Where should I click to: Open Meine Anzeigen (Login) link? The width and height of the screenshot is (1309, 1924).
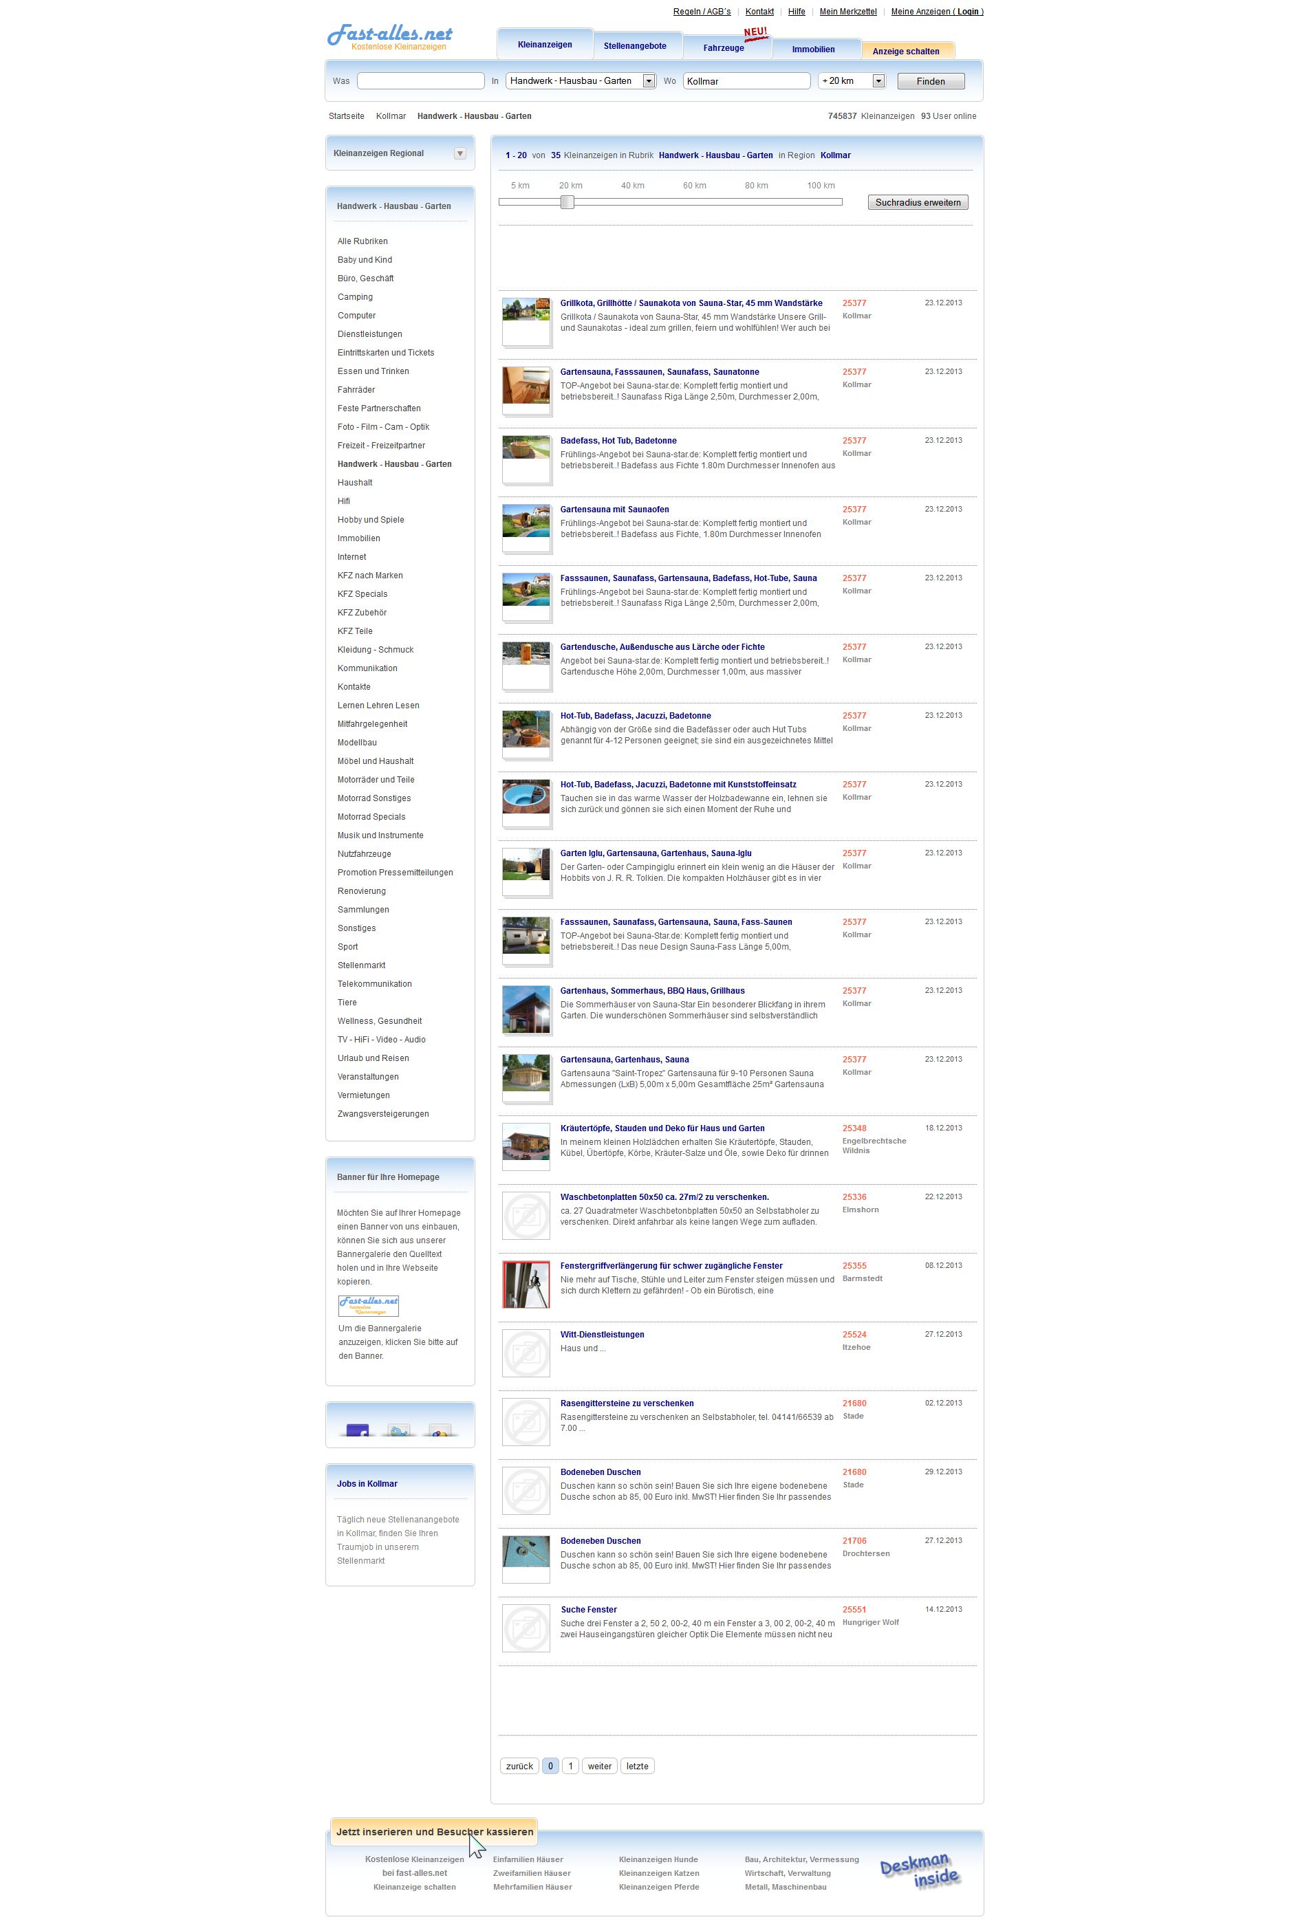coord(936,12)
